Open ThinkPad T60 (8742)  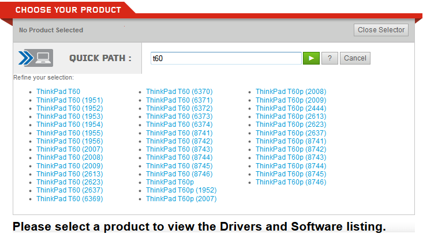[179, 141]
